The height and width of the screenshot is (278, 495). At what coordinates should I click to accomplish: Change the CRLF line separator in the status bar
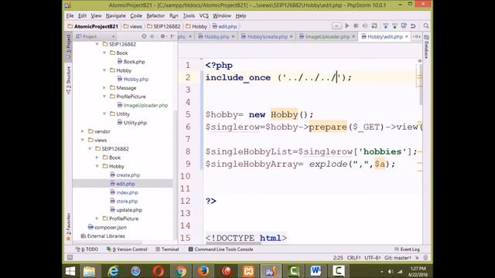[353, 258]
